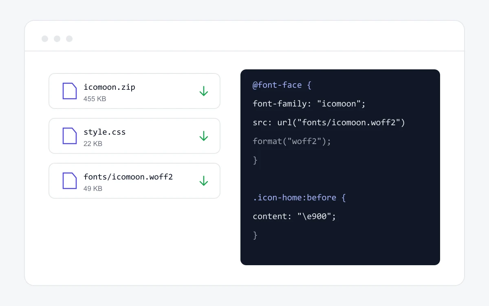Download icomoon.zip with its green arrow

[204, 91]
